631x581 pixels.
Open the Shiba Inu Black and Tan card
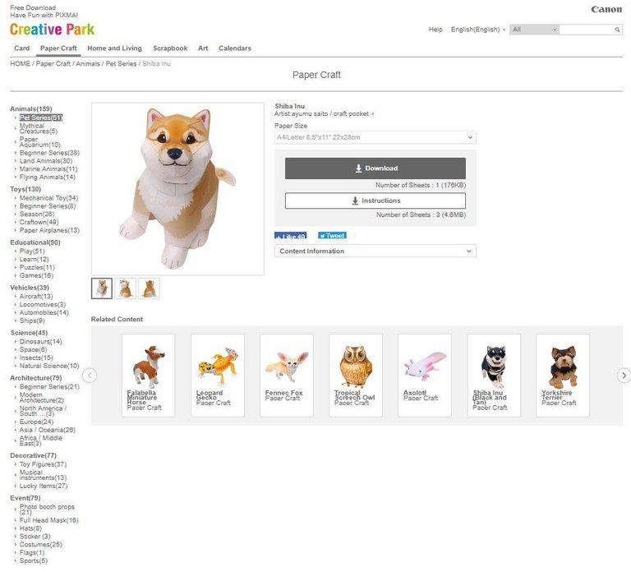(494, 376)
